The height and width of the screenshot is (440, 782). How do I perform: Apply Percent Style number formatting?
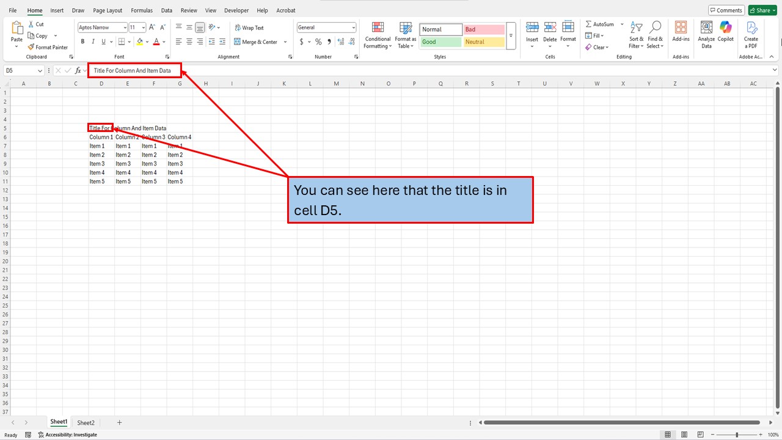(x=318, y=42)
